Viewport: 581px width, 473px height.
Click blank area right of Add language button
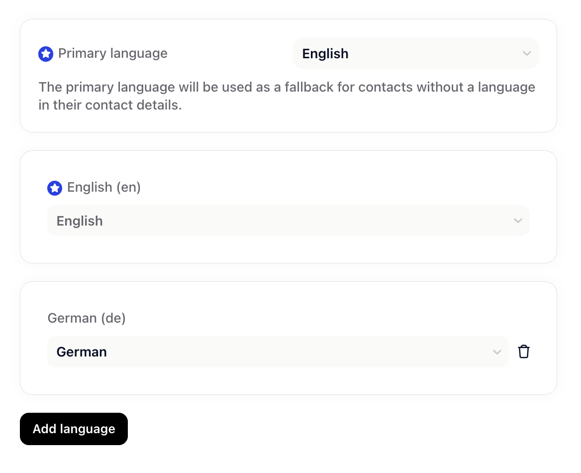point(333,429)
